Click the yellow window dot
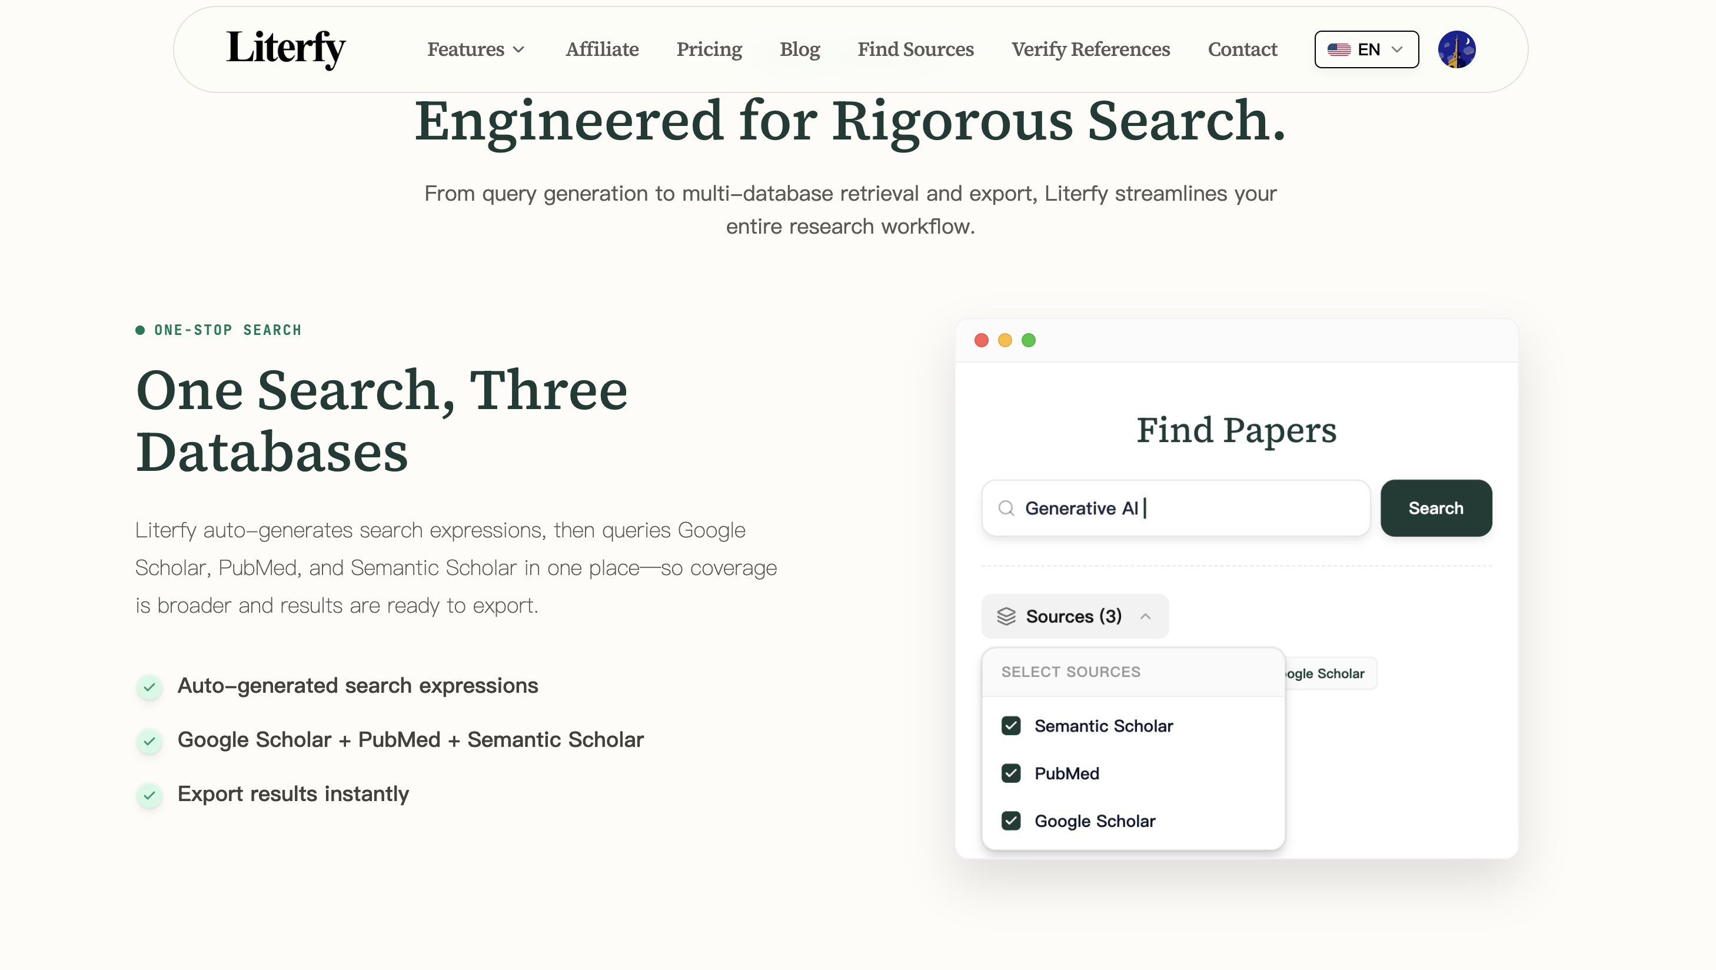Screen dimensions: 1716x970 click(x=1005, y=340)
